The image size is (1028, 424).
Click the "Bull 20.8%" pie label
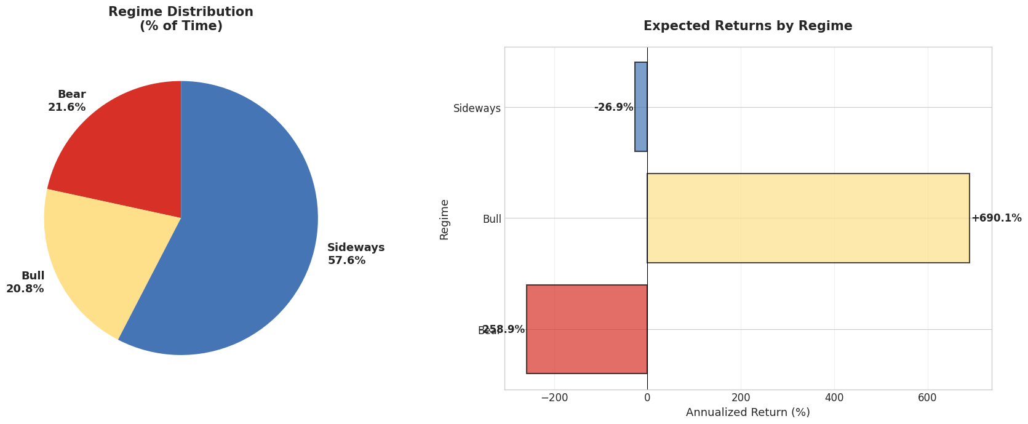(x=26, y=282)
